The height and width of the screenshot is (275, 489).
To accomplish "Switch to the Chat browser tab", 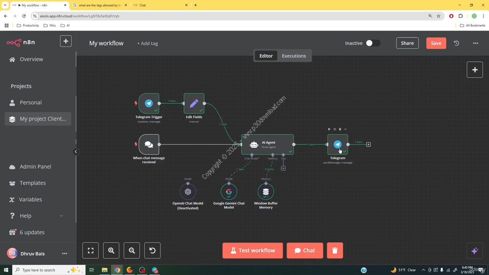I will pyautogui.click(x=160, y=5).
